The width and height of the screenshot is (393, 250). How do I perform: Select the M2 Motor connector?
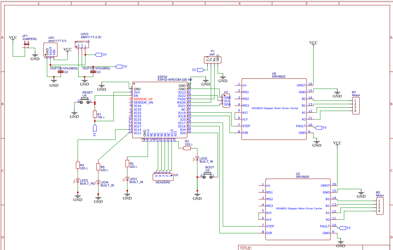coord(380,206)
